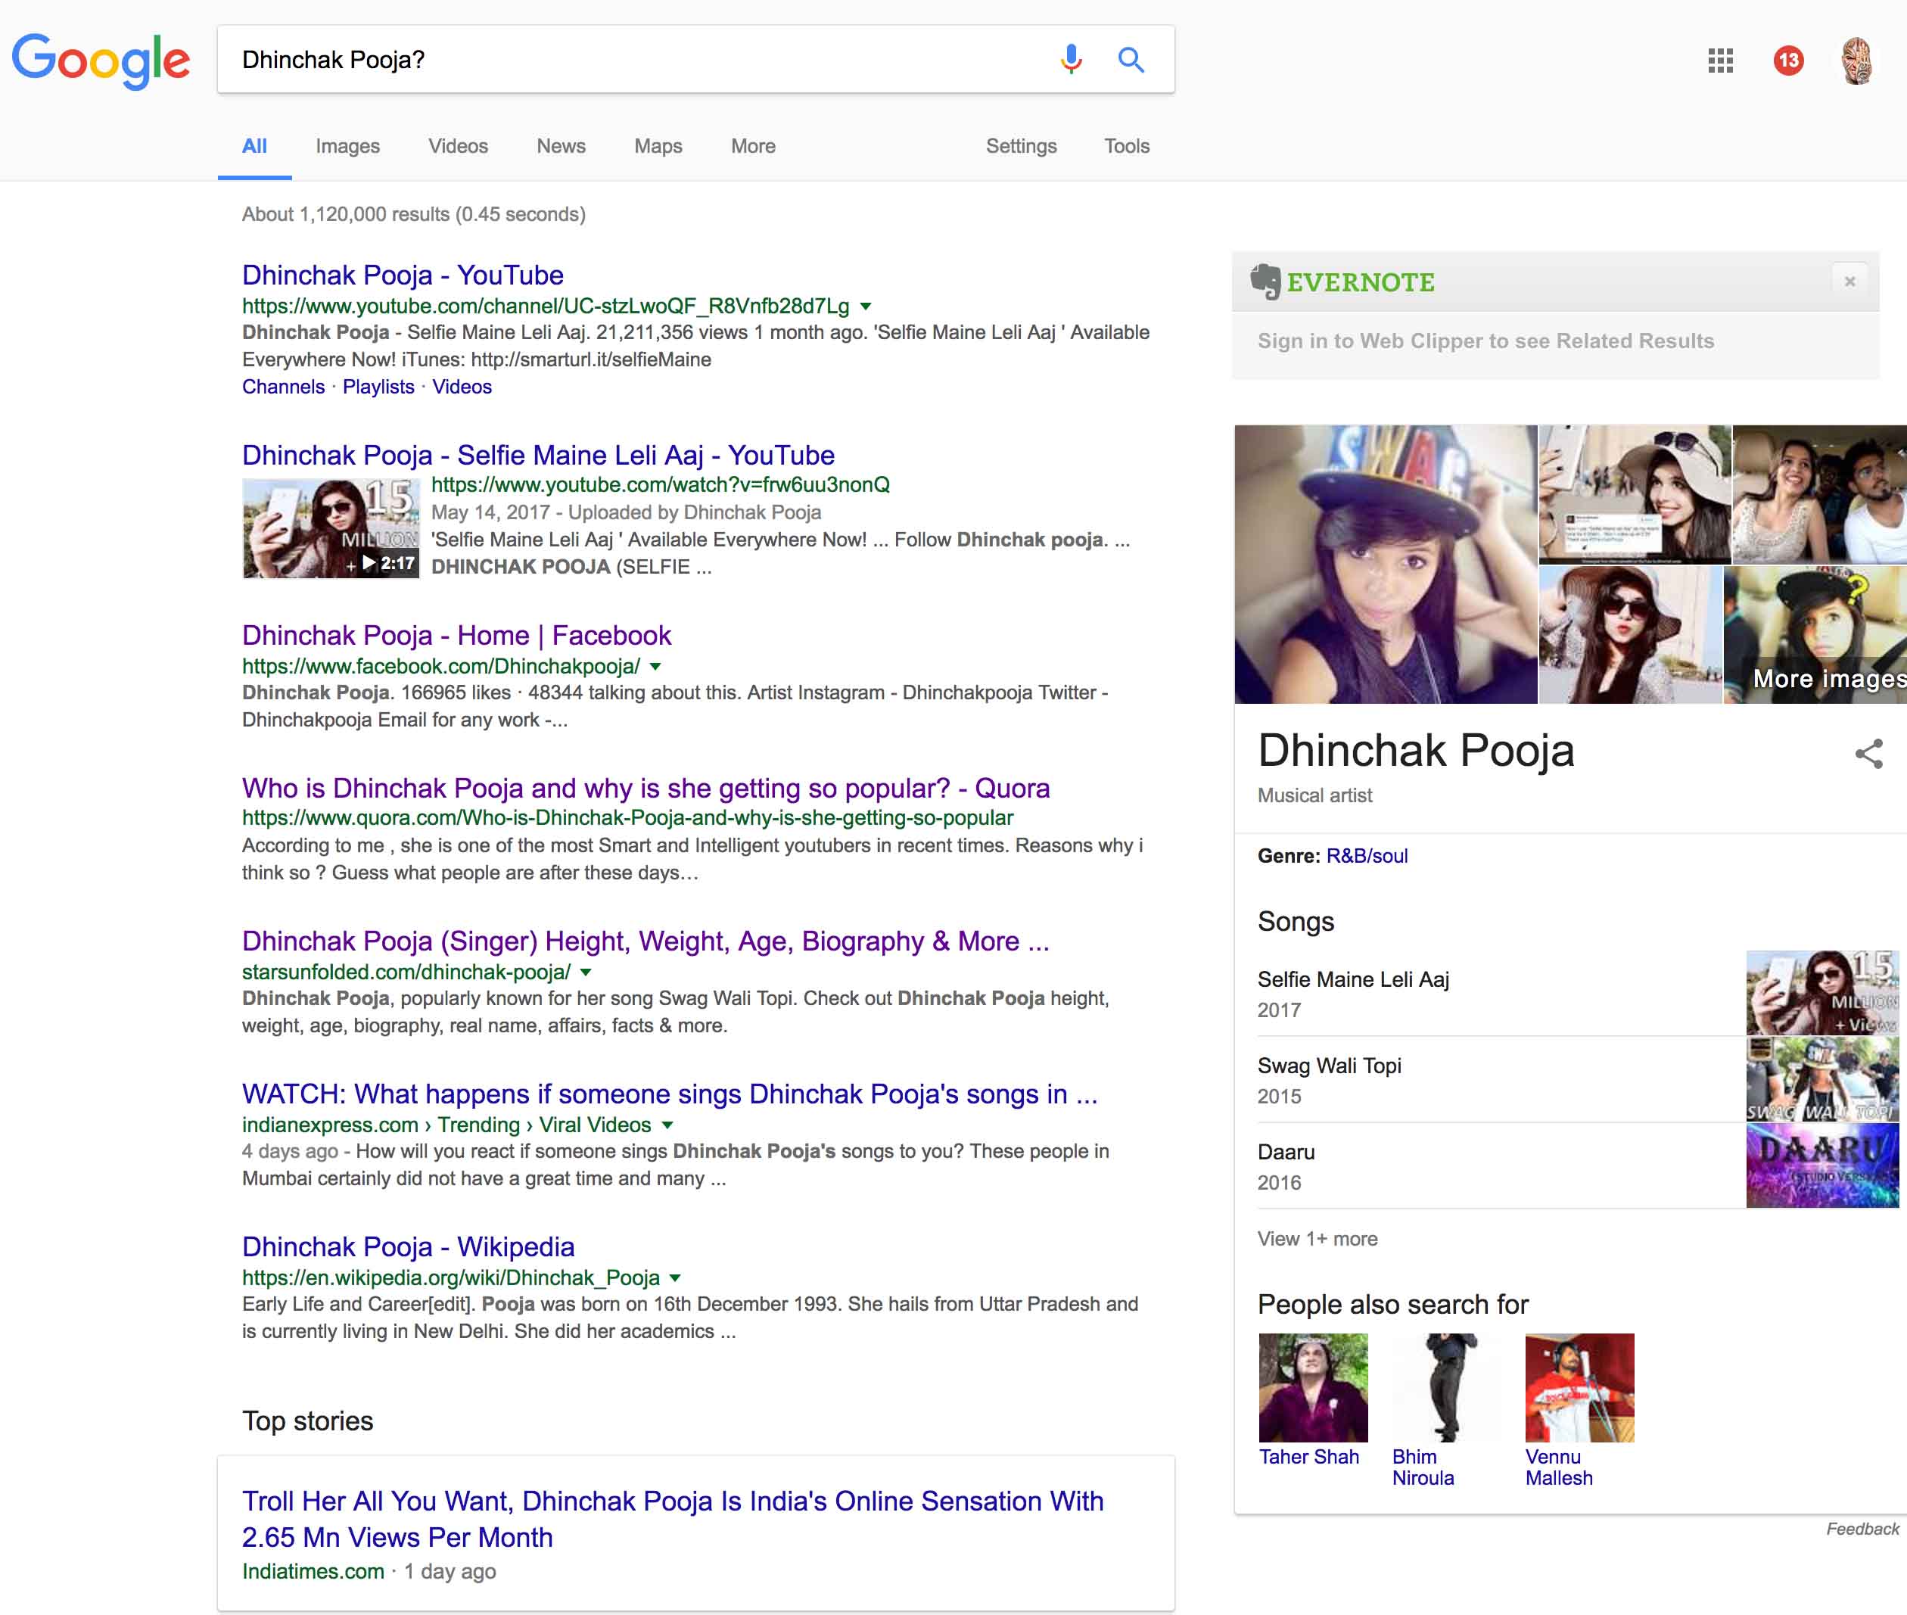Click the youtube.com/watch green URL
Screen dimensions: 1907x1615
click(660, 485)
